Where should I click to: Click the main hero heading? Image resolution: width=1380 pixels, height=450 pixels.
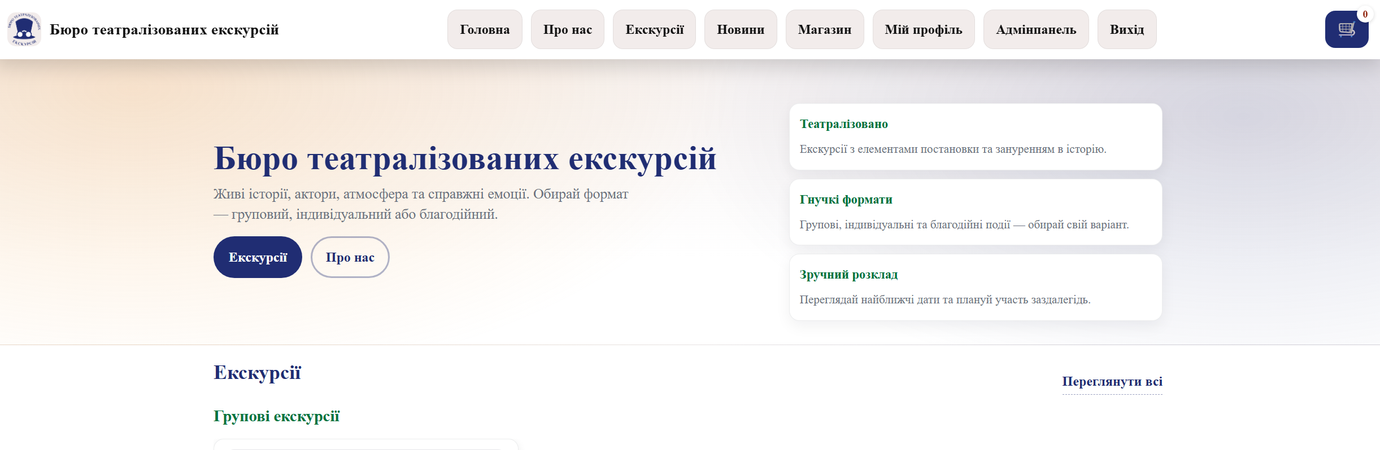[x=465, y=158]
